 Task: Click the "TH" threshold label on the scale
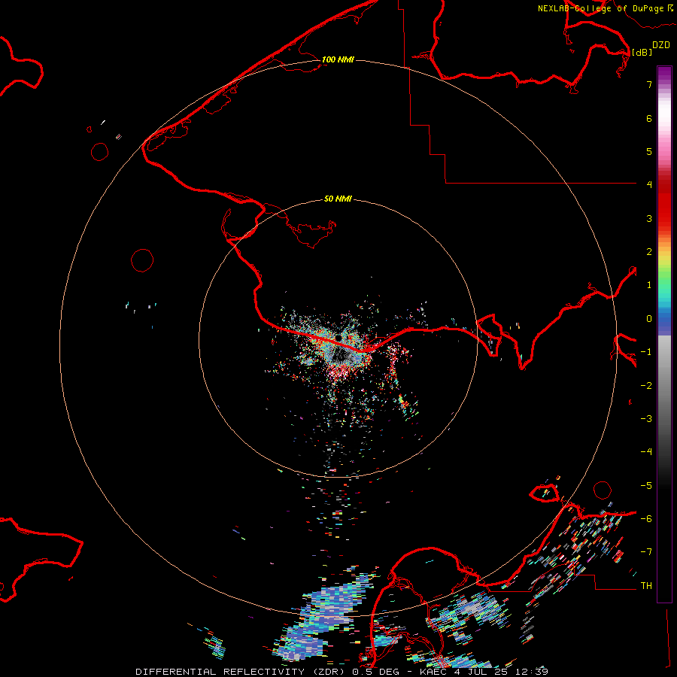pyautogui.click(x=646, y=586)
